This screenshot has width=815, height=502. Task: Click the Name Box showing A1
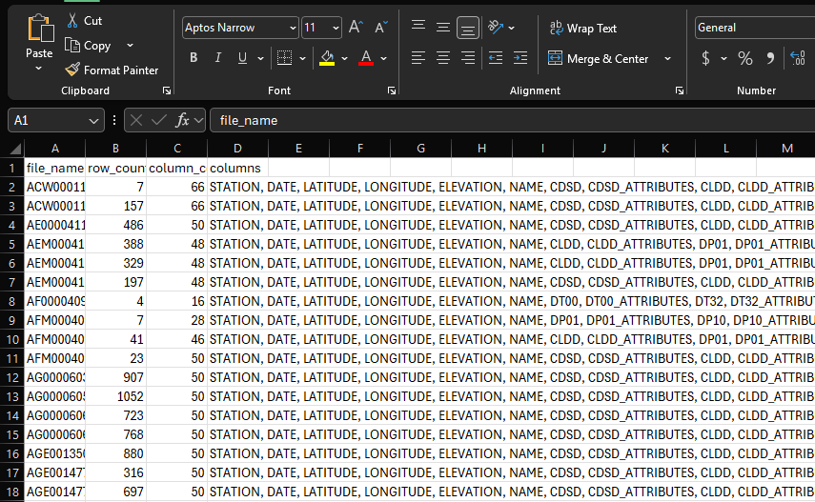tap(48, 121)
